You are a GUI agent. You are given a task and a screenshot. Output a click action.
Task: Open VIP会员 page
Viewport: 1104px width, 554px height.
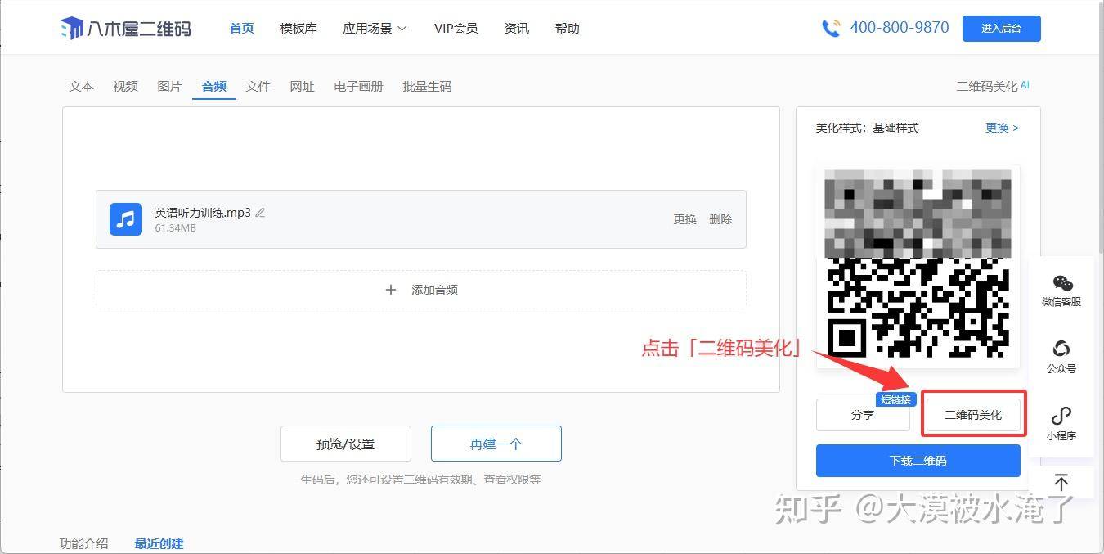(456, 28)
